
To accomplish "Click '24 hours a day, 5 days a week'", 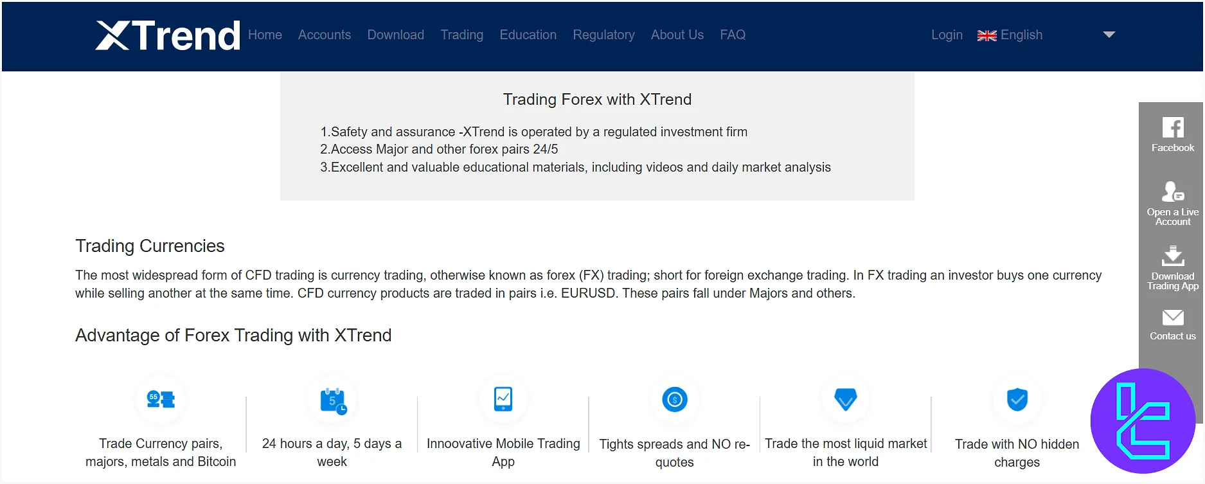I will pyautogui.click(x=332, y=453).
